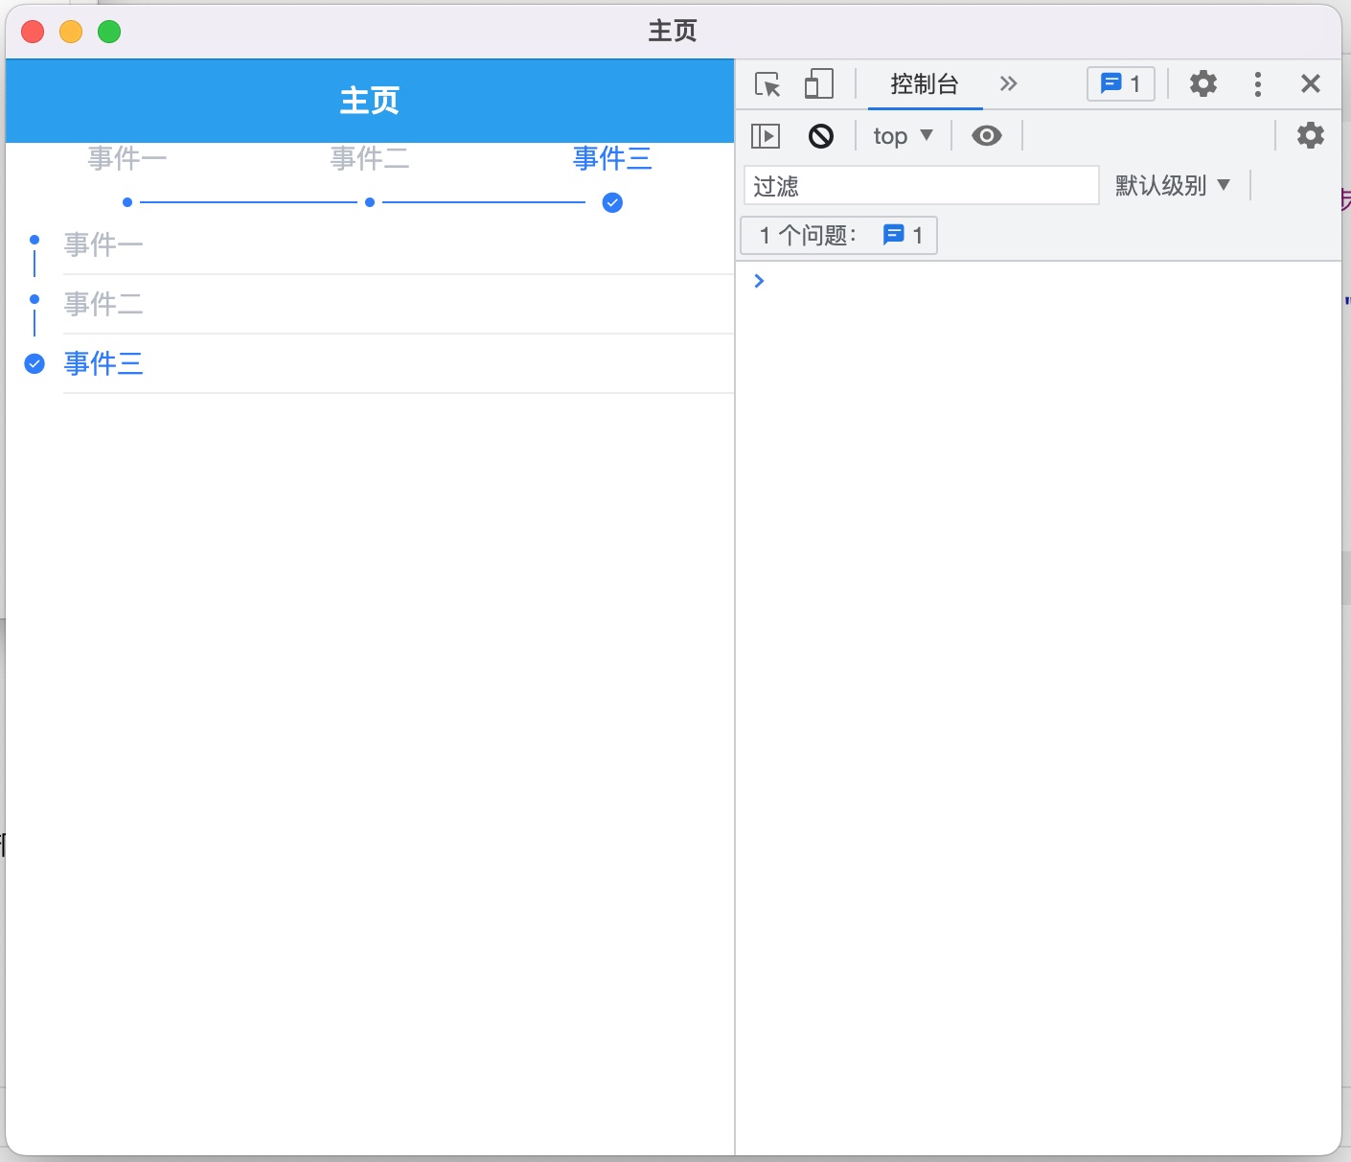Activate the inspect element picker icon
Image resolution: width=1351 pixels, height=1162 pixels.
coord(767,84)
